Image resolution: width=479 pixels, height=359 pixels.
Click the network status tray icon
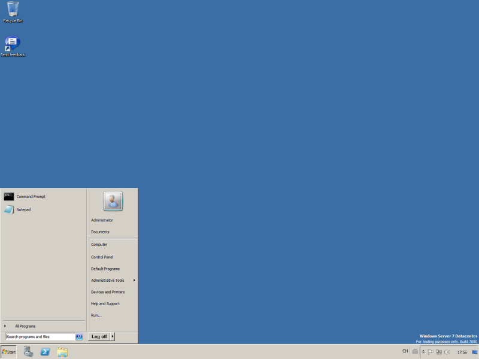[439, 352]
